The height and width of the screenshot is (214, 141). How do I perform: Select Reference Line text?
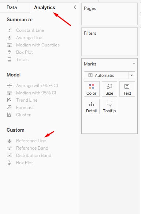(31, 141)
